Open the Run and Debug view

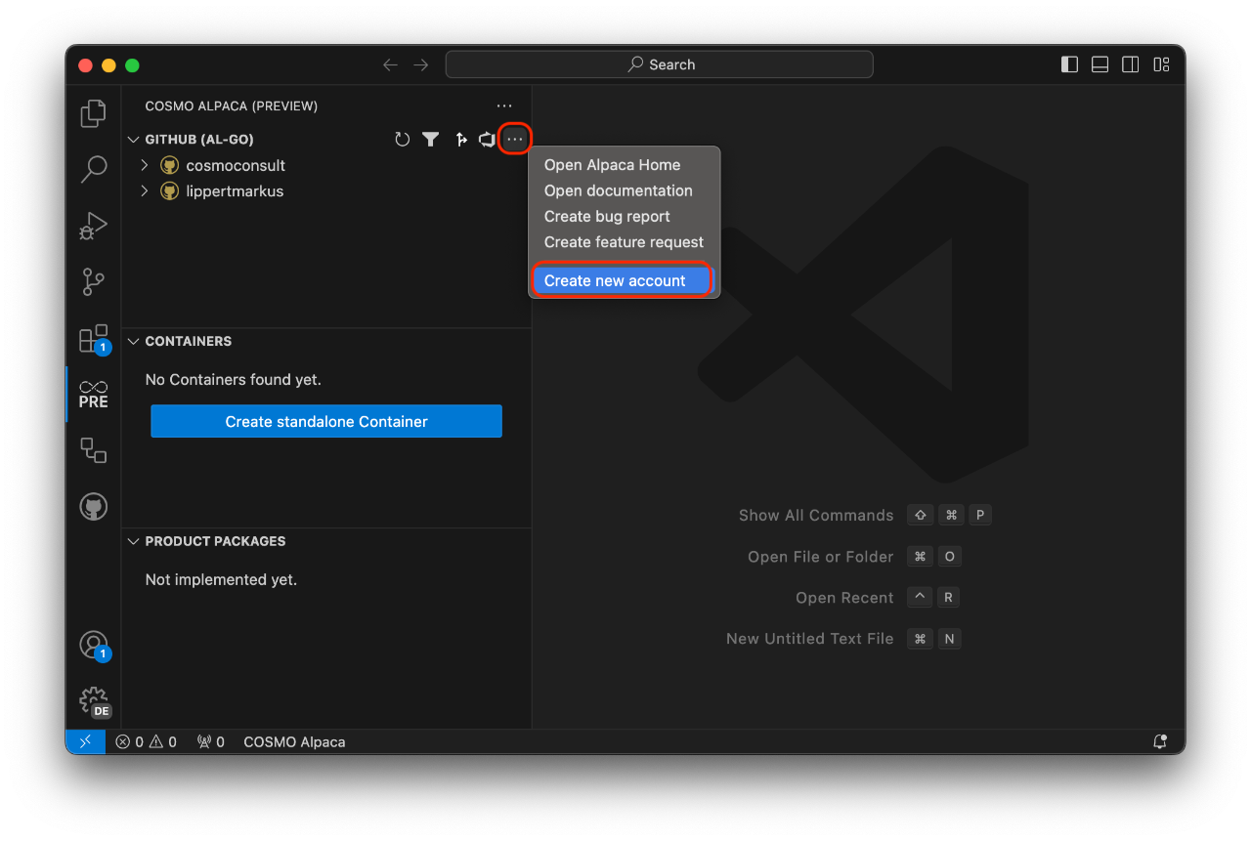coord(93,226)
